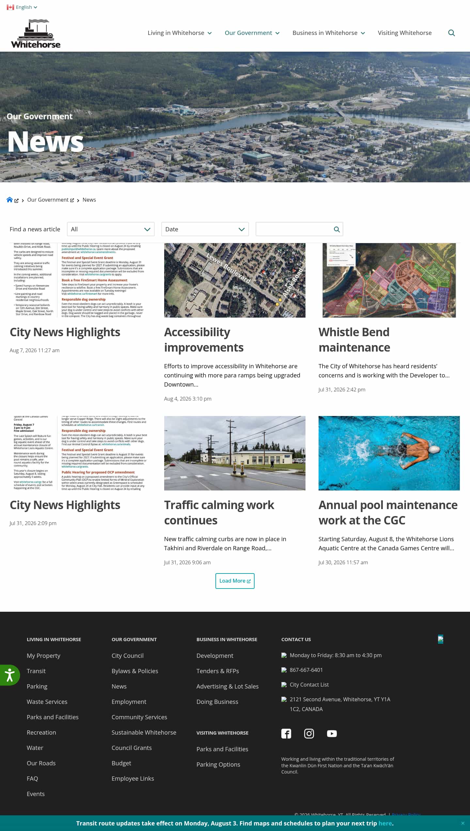Screen dimensions: 470x831
Task: Click footer link Our Roads
Action: pyautogui.click(x=41, y=763)
